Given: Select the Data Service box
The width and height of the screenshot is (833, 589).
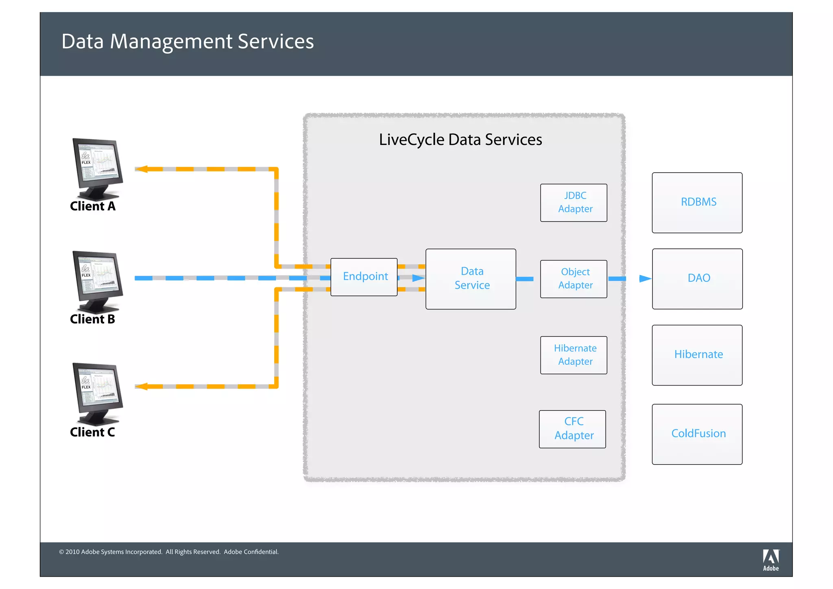Looking at the screenshot, I should (x=471, y=279).
